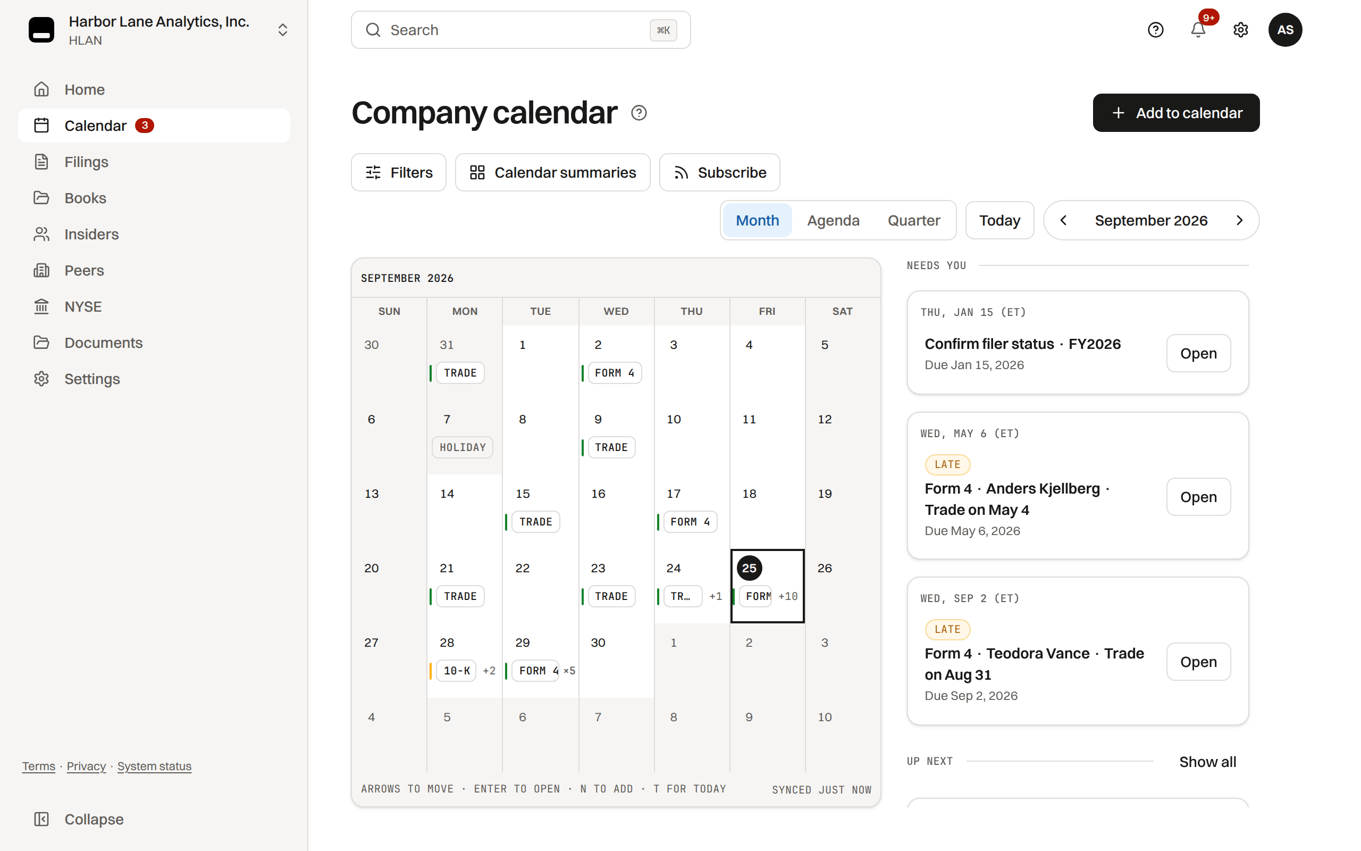
Task: Jump to Today
Action: coord(999,220)
